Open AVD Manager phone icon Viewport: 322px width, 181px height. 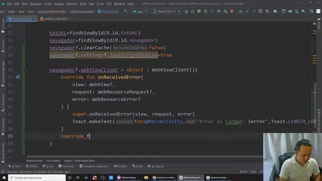[297, 11]
